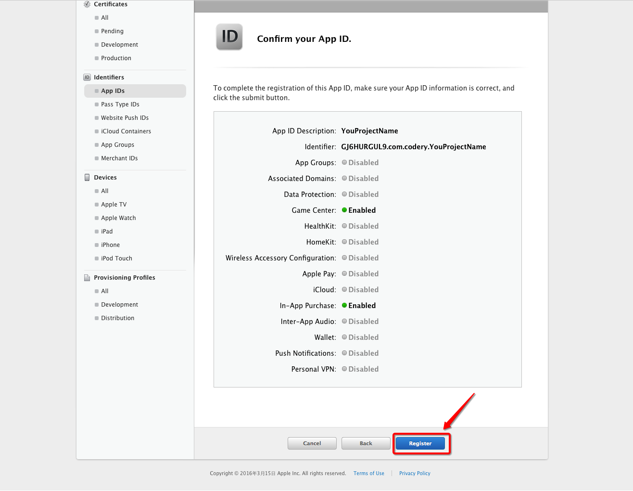Click the Apple Pay Disabled status
Screen dimensions: 633x491
coord(360,274)
